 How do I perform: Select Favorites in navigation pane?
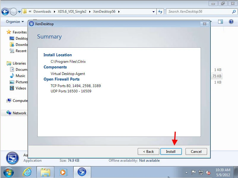pos(20,32)
